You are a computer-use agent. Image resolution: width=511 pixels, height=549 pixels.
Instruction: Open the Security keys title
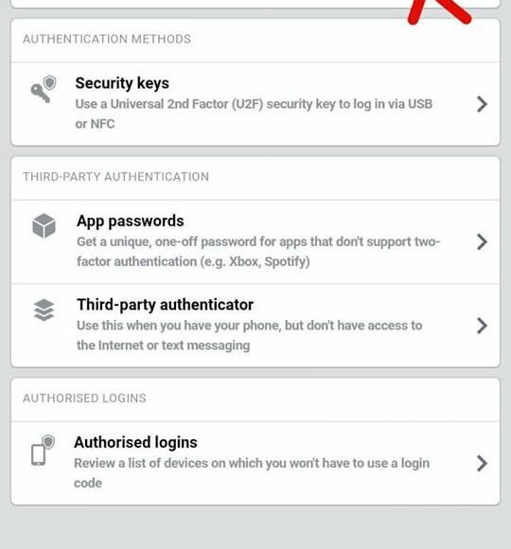click(x=122, y=83)
